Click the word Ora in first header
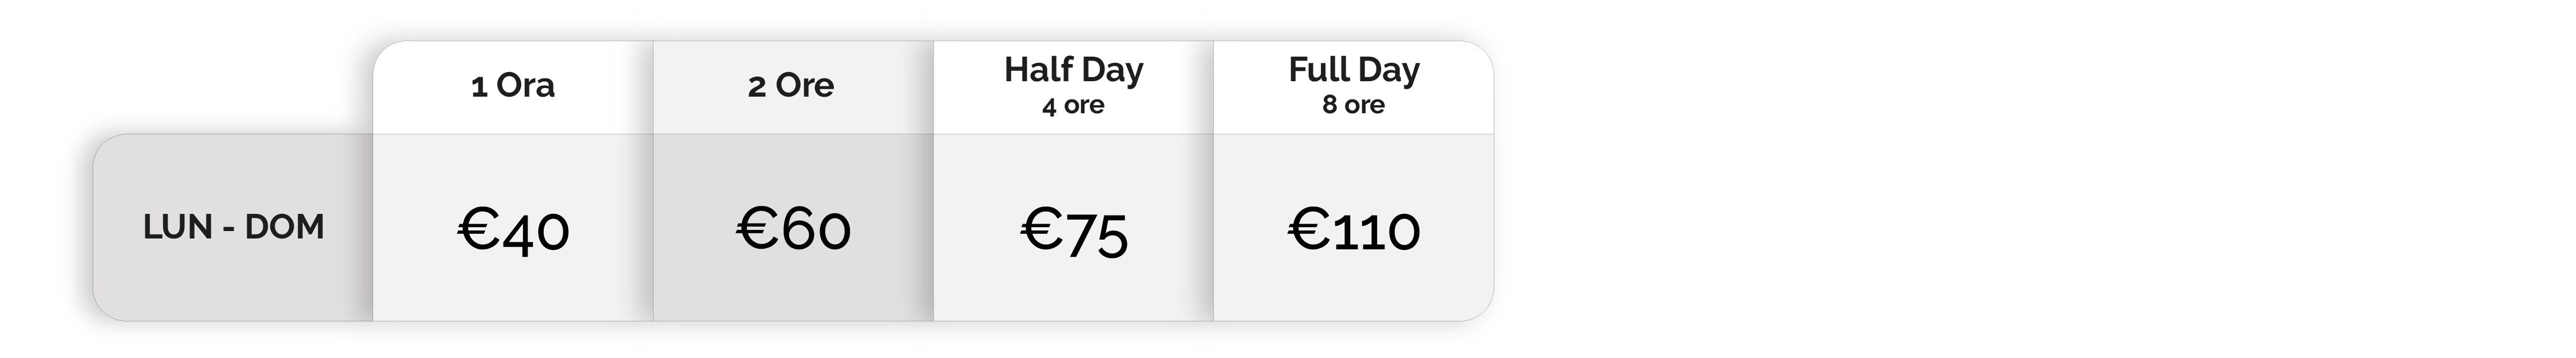 [x=526, y=86]
